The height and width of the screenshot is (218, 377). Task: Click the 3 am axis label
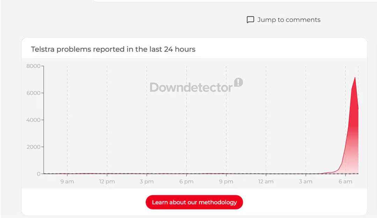coord(305,181)
